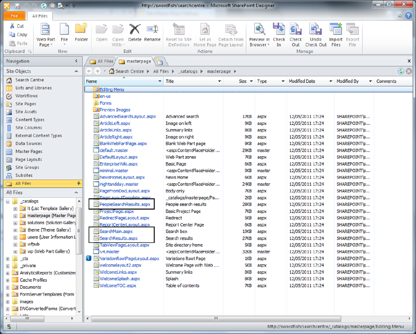Open the new tab button beside masterpage
This screenshot has height=334, width=416.
click(x=160, y=61)
